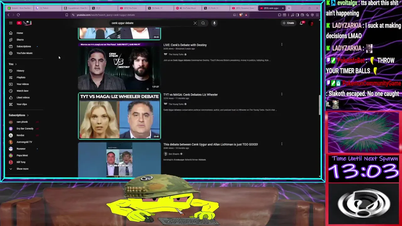Clear the search box with the X
Image resolution: width=402 pixels, height=226 pixels.
(x=195, y=23)
